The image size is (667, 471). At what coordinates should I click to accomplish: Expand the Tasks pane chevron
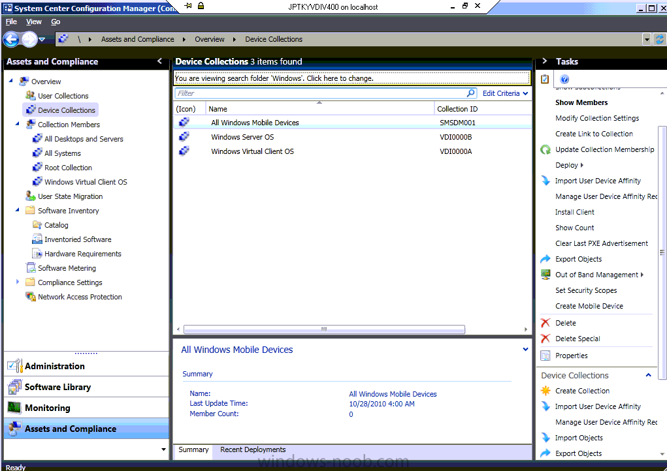pyautogui.click(x=545, y=61)
